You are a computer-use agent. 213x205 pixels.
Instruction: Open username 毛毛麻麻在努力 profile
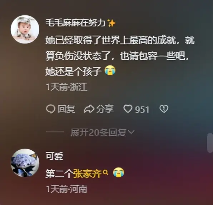(x=75, y=23)
